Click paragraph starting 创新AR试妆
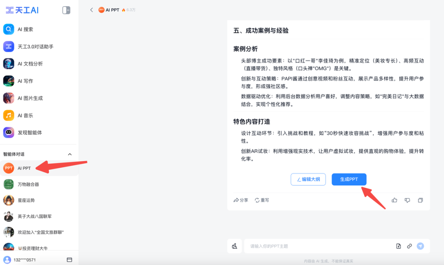The image size is (444, 265). 332,155
